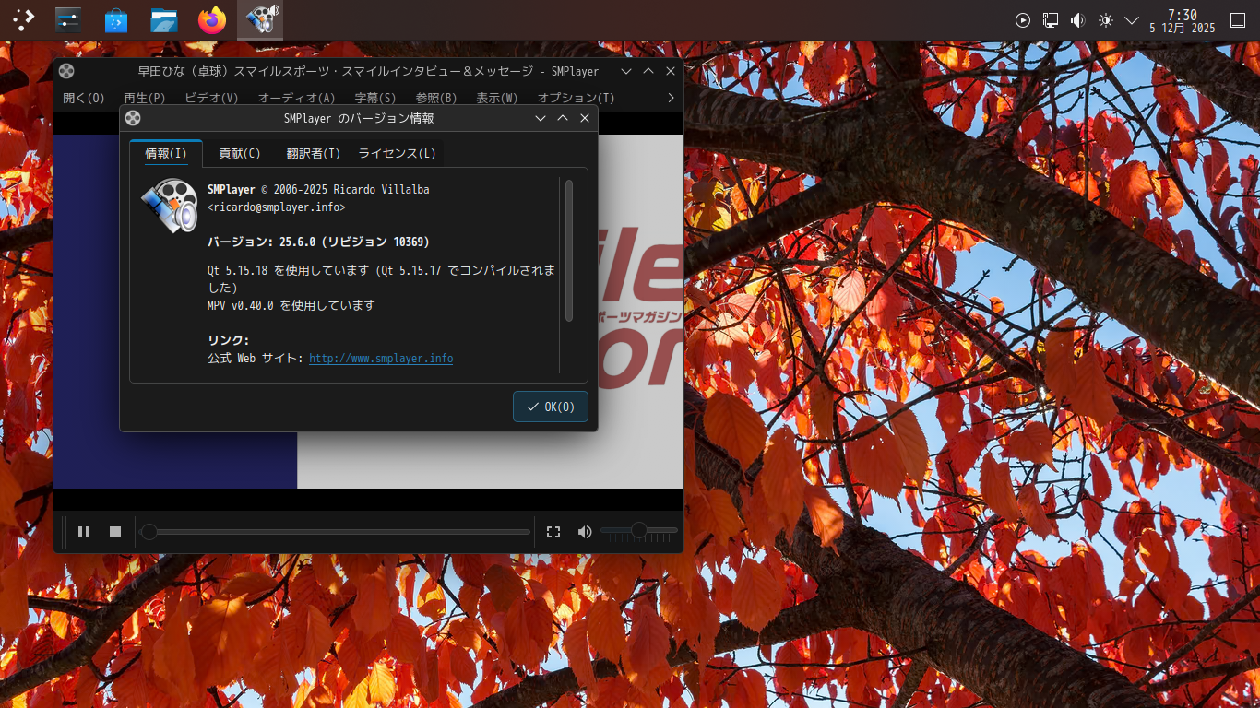
Task: Open the 字幕(S) menu
Action: (375, 98)
